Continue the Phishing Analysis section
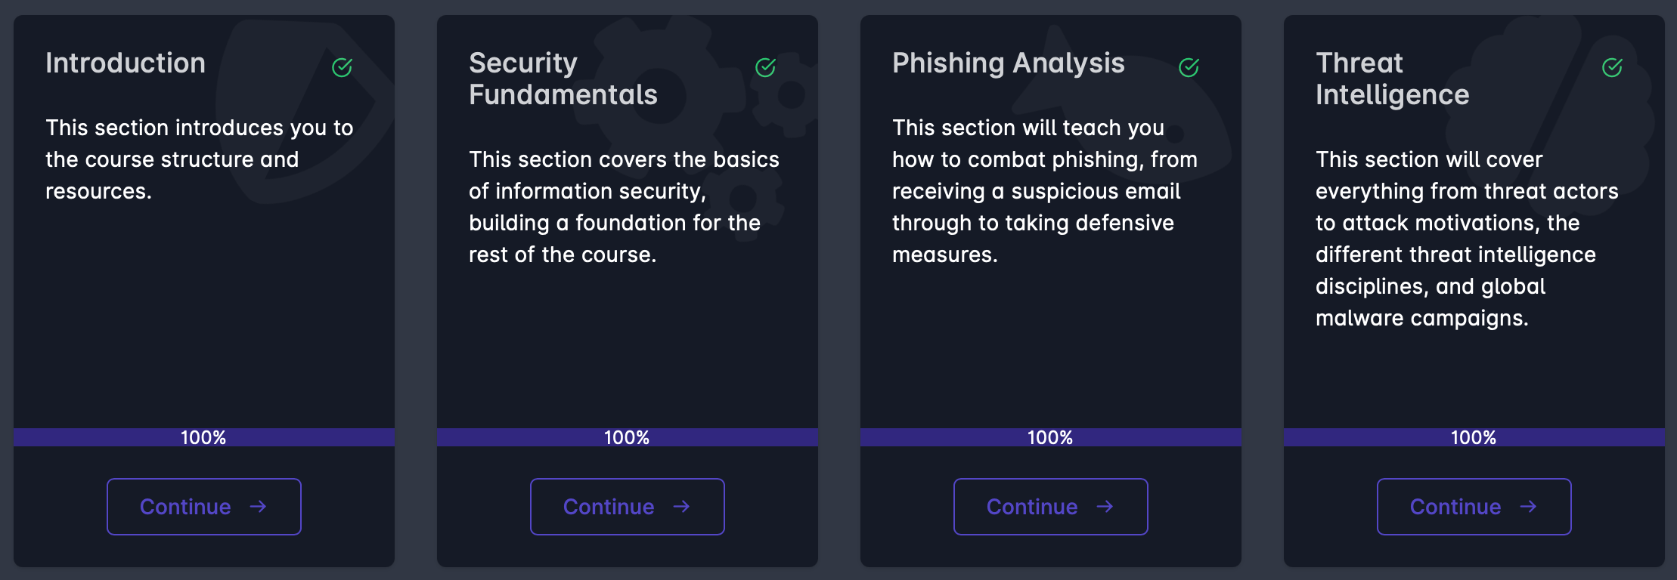The image size is (1677, 580). [x=1050, y=507]
